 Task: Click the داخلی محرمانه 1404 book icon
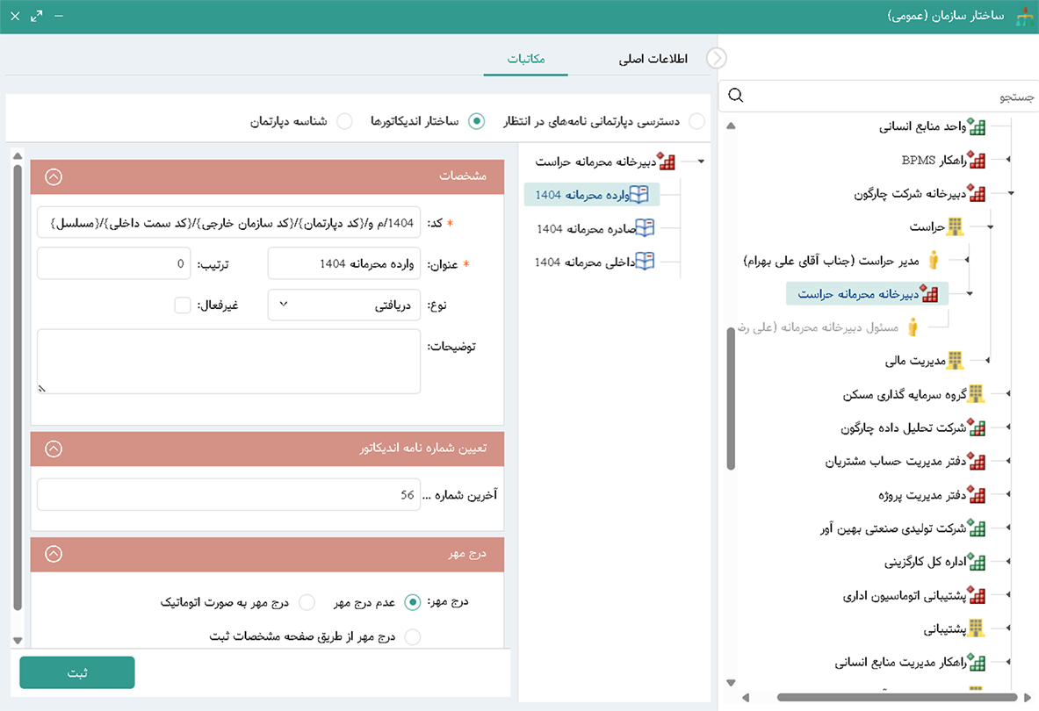[646, 262]
